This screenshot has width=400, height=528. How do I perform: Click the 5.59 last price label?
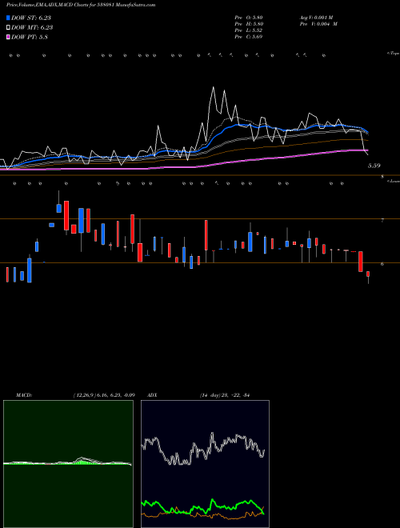tap(374, 166)
